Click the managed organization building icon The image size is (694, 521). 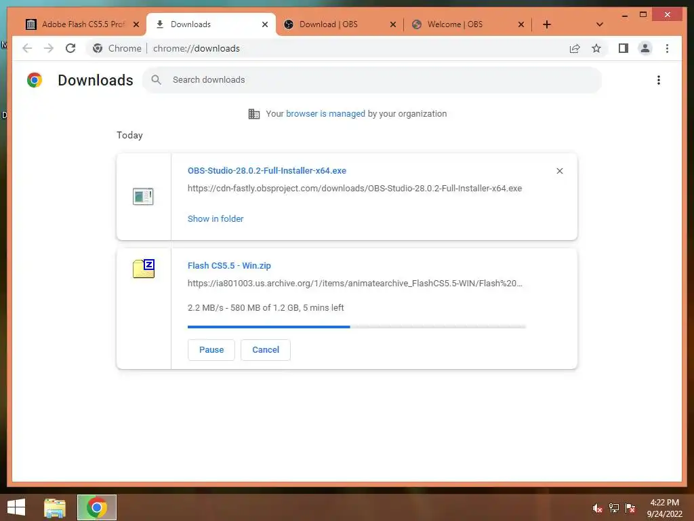click(253, 114)
